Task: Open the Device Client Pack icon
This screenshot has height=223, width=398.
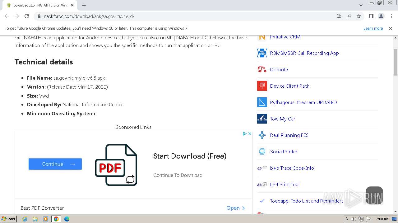Action: (x=262, y=86)
